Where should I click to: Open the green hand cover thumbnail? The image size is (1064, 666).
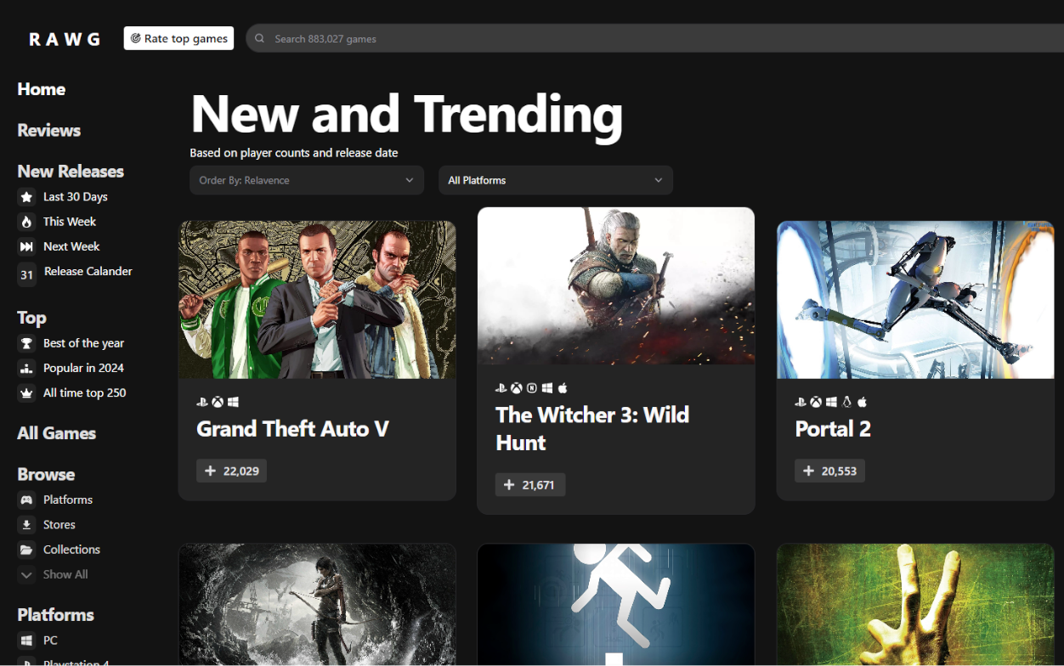coord(915,605)
